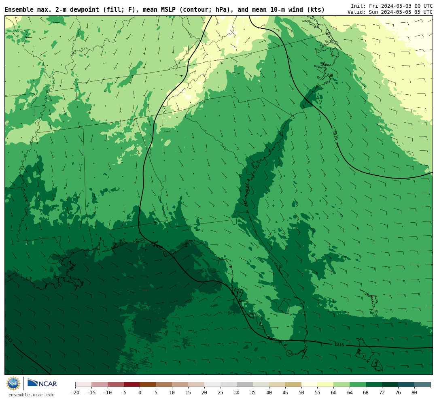Click the Init: Fri 2024-05-03 00 UTC text
The image size is (437, 400).
coord(392,6)
